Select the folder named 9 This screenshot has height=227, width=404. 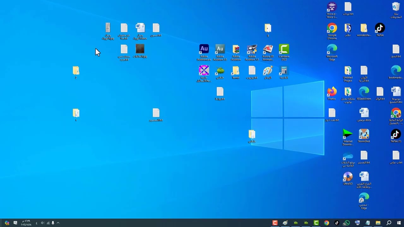(x=268, y=30)
